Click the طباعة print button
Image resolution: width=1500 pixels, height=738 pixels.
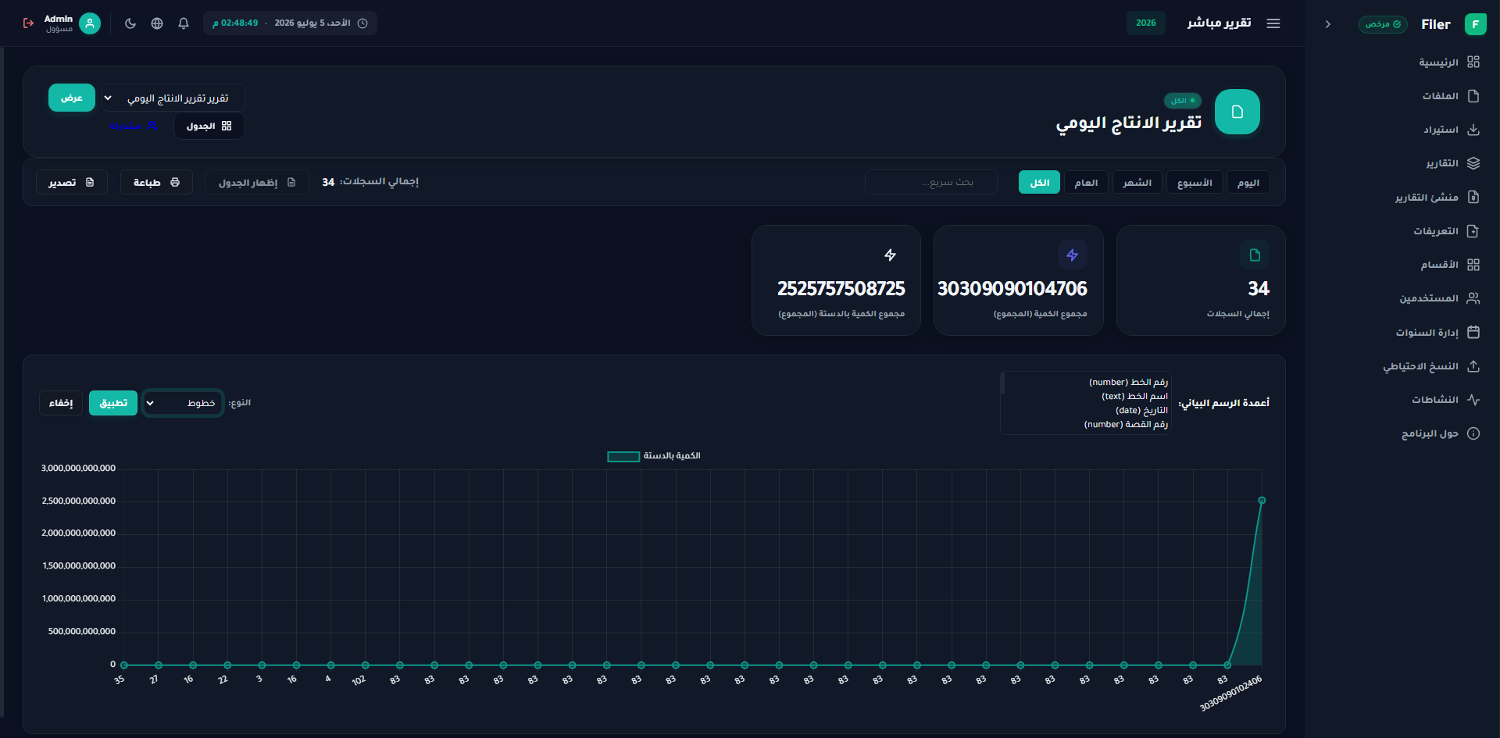[x=156, y=183]
